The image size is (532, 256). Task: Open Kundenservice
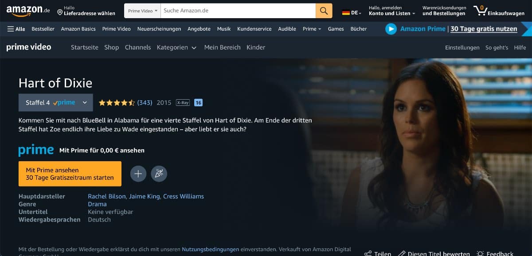click(x=254, y=29)
